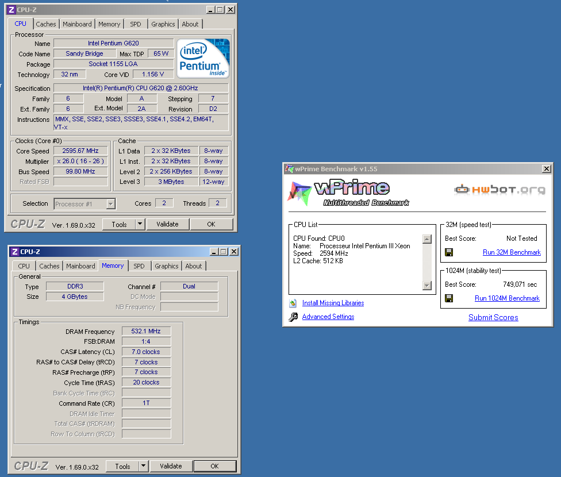
Task: Open SPD tab in lower CPU-Z window
Action: coord(139,266)
